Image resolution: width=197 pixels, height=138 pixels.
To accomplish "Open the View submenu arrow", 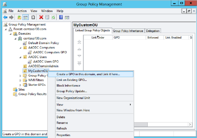I will 130,104.
